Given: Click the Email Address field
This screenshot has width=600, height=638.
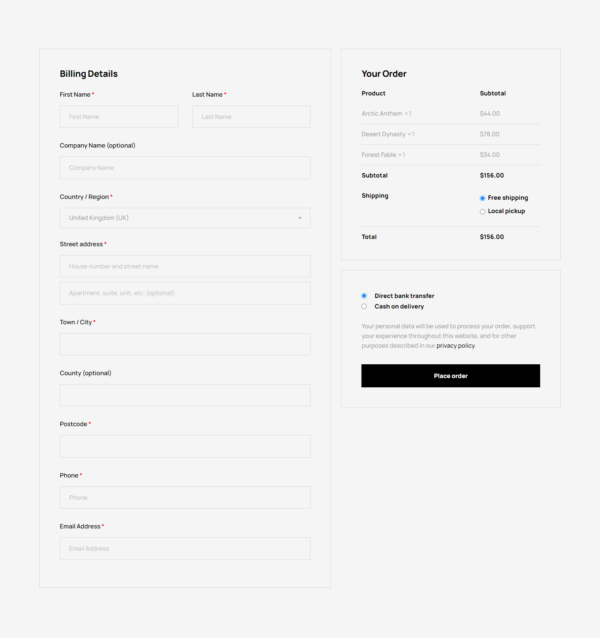Looking at the screenshot, I should coord(185,549).
